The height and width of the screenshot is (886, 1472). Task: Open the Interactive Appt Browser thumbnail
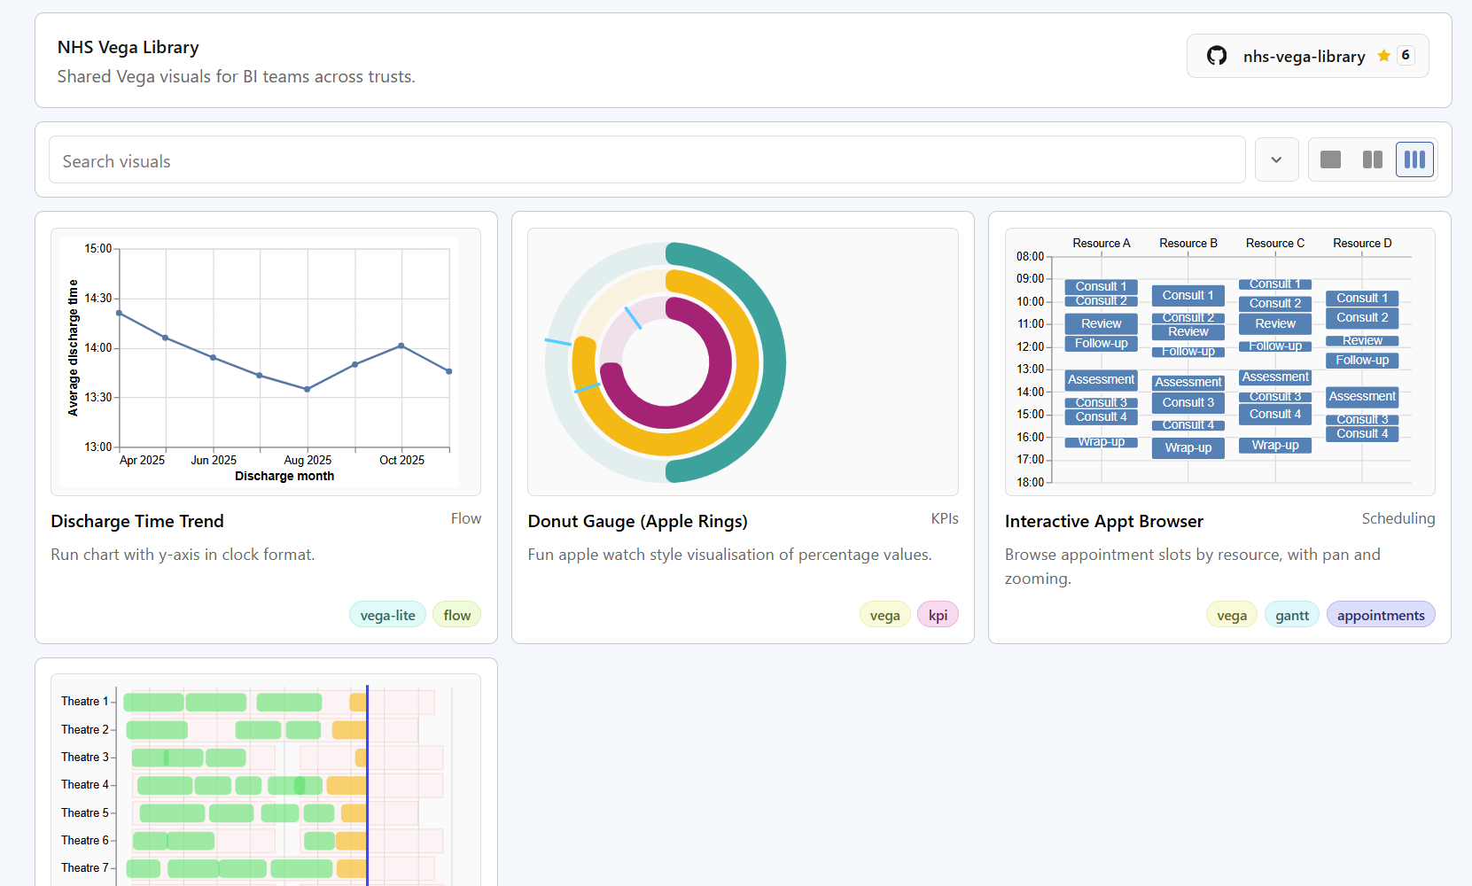(1219, 361)
